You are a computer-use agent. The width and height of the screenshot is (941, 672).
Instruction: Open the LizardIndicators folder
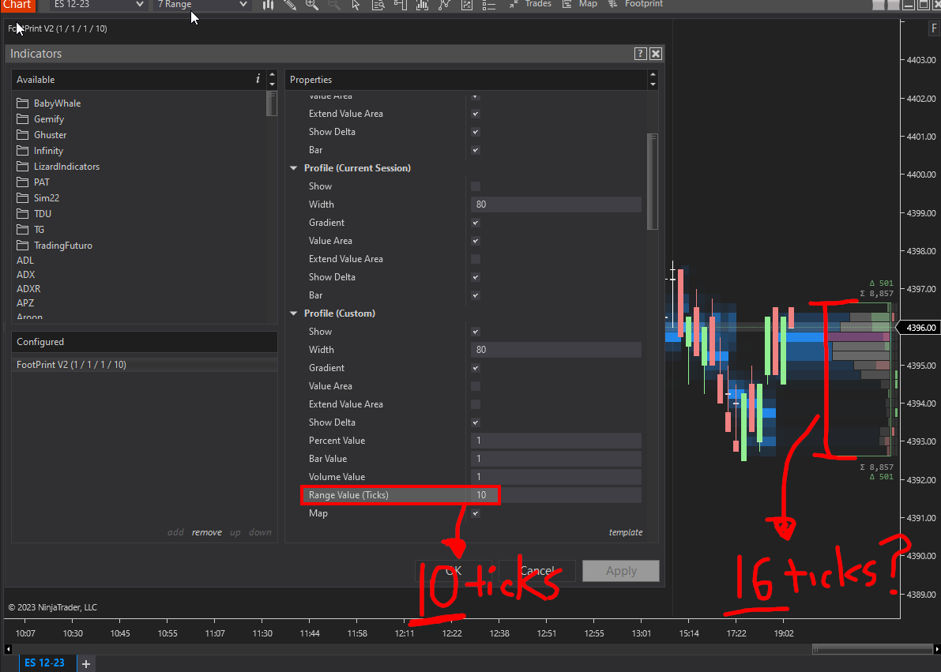point(58,166)
